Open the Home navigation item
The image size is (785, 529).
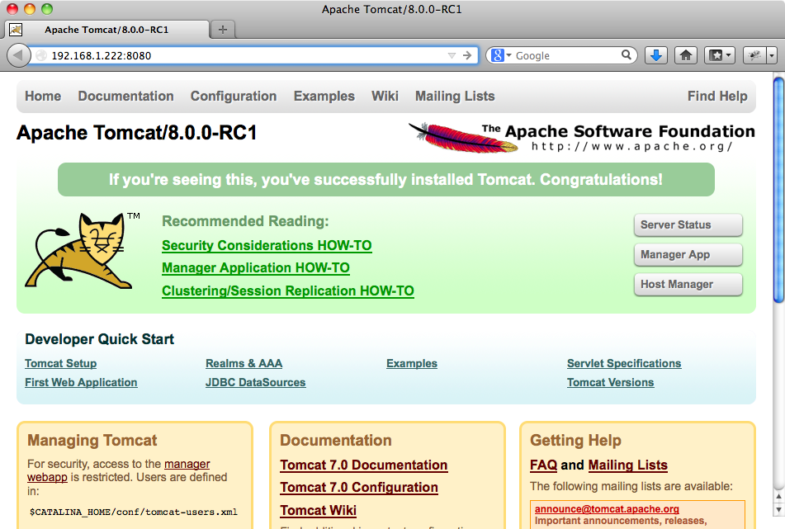coord(43,96)
